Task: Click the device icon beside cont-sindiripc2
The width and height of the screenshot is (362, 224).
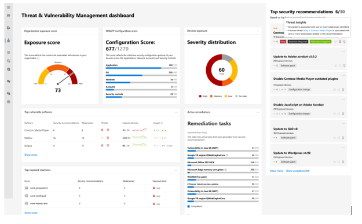Action: point(27,196)
